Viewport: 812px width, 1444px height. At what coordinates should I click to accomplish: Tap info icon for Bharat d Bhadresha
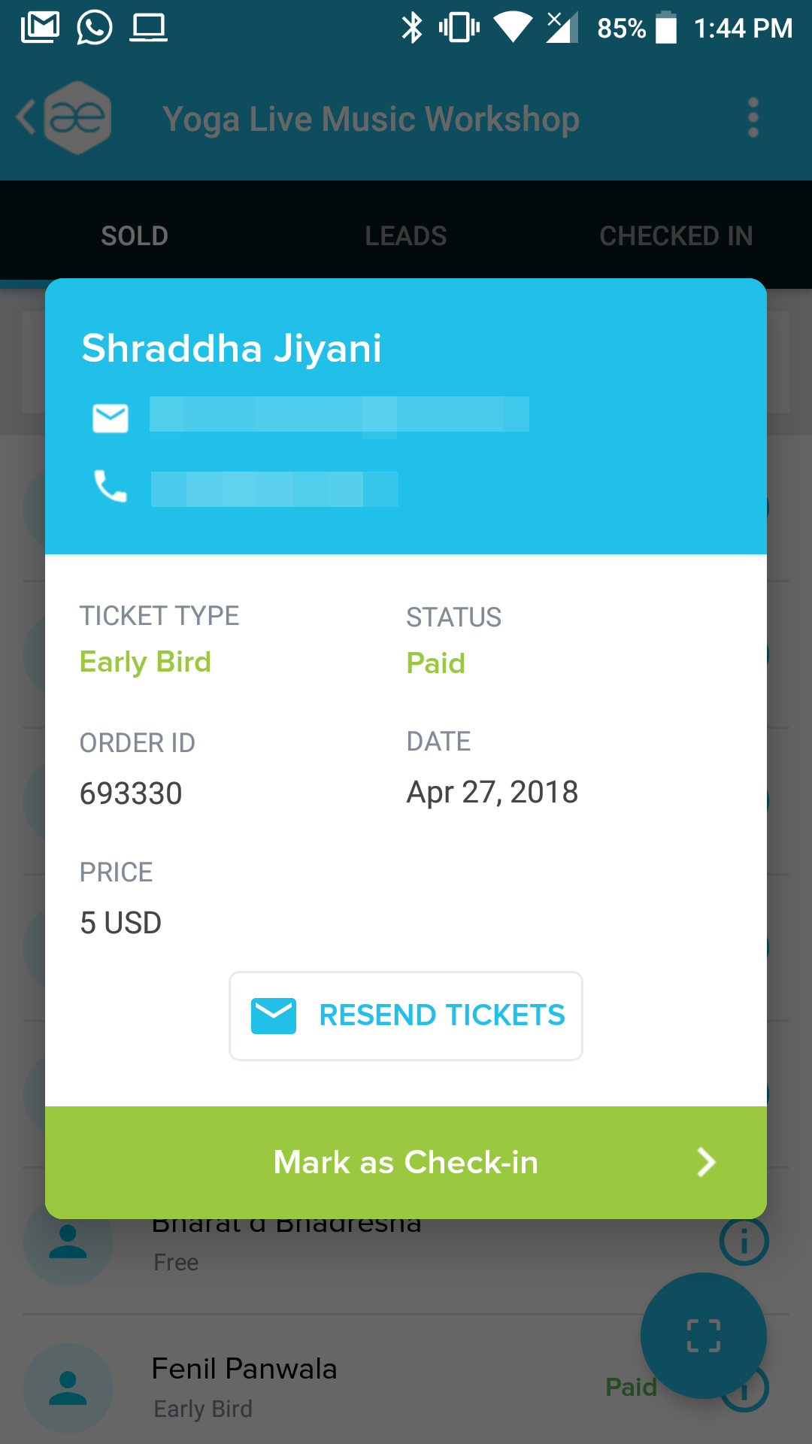[x=744, y=1242]
